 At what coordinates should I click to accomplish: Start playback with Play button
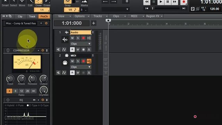[161, 2]
